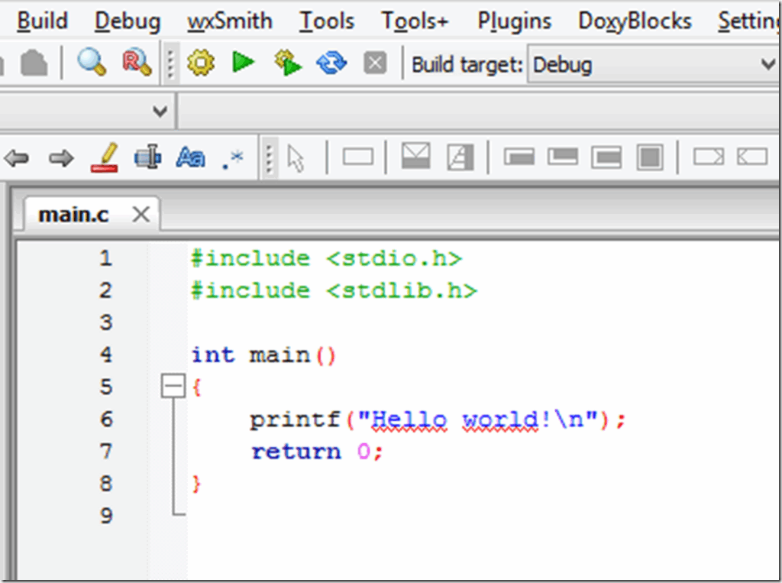Click the int main() line
The image size is (782, 583).
coord(263,355)
